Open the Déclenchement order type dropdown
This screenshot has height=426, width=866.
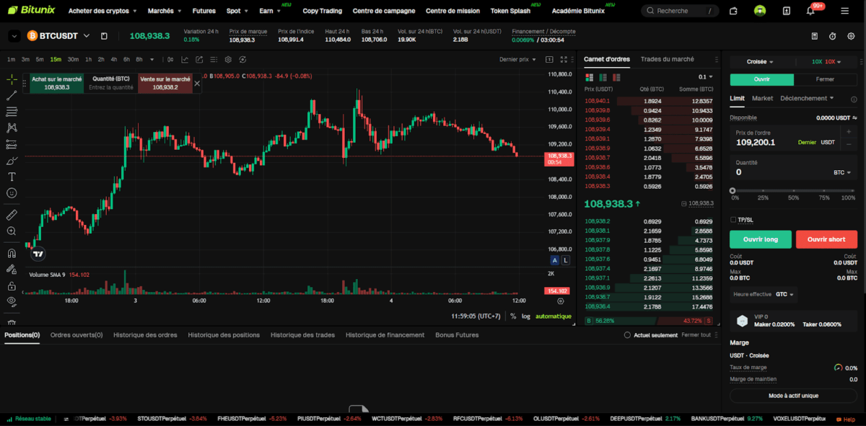(x=807, y=98)
